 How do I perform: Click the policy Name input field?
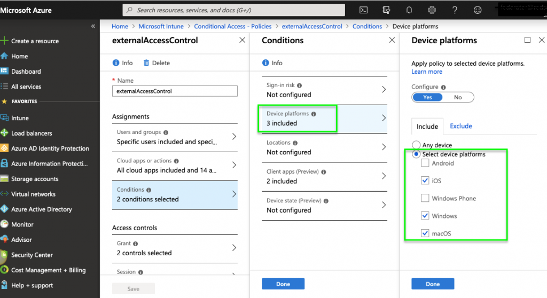(175, 91)
